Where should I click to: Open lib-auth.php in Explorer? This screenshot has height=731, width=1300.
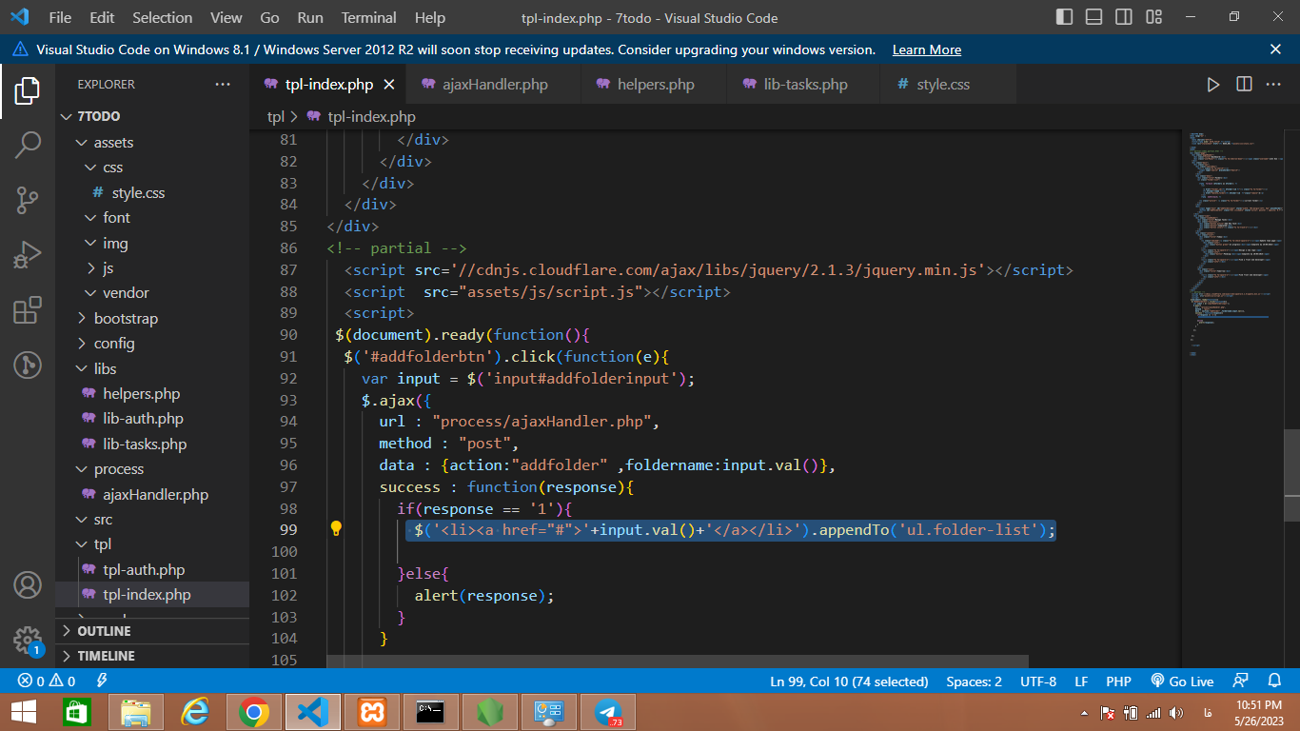152,419
